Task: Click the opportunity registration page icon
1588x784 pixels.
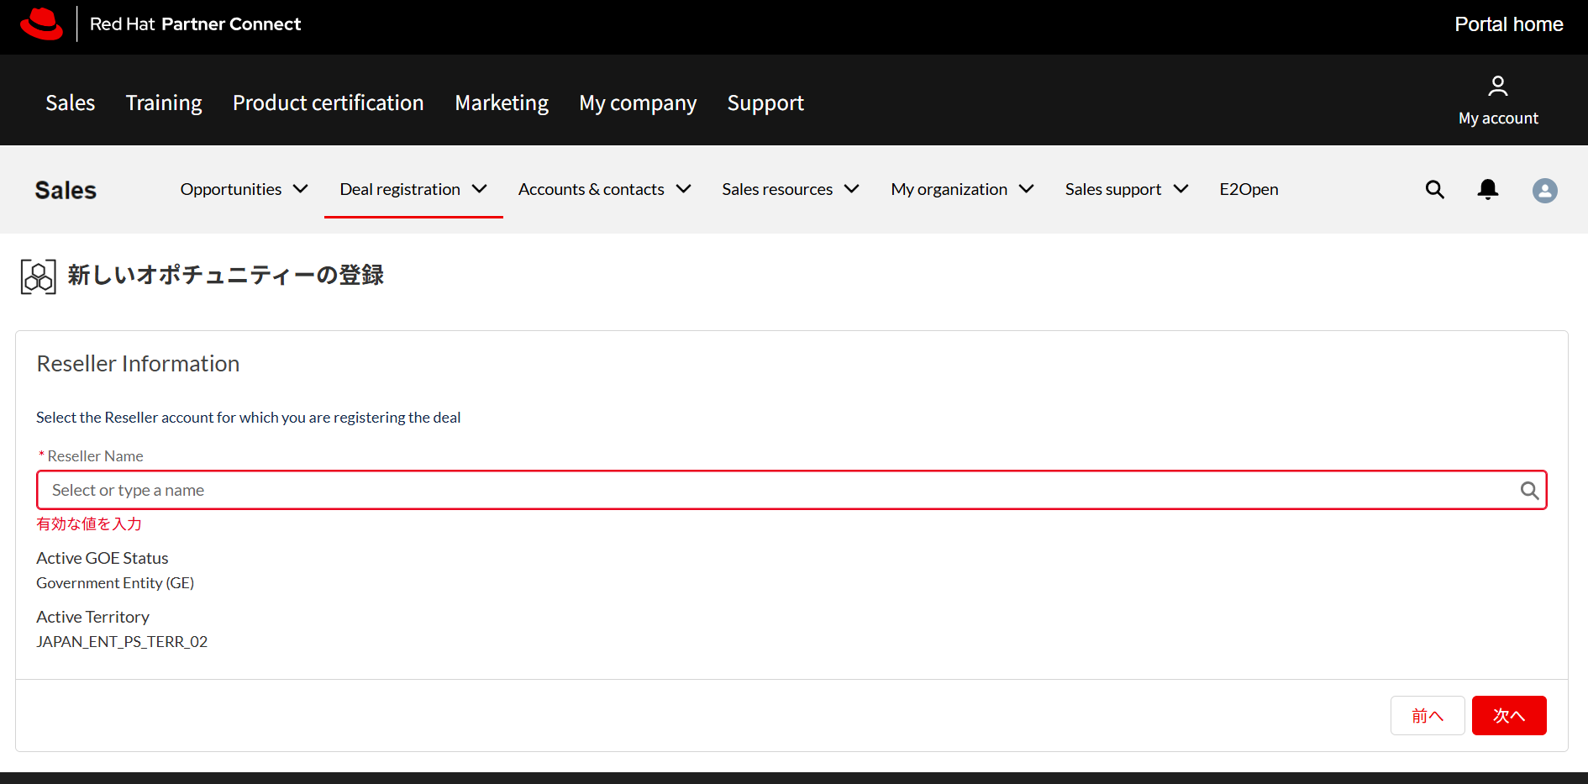Action: click(x=39, y=276)
